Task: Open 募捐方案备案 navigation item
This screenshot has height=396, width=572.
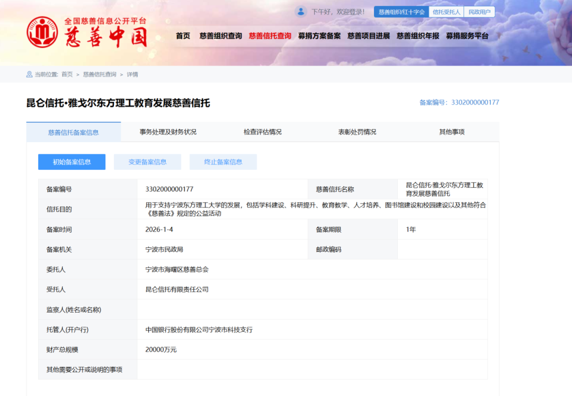Action: (319, 36)
